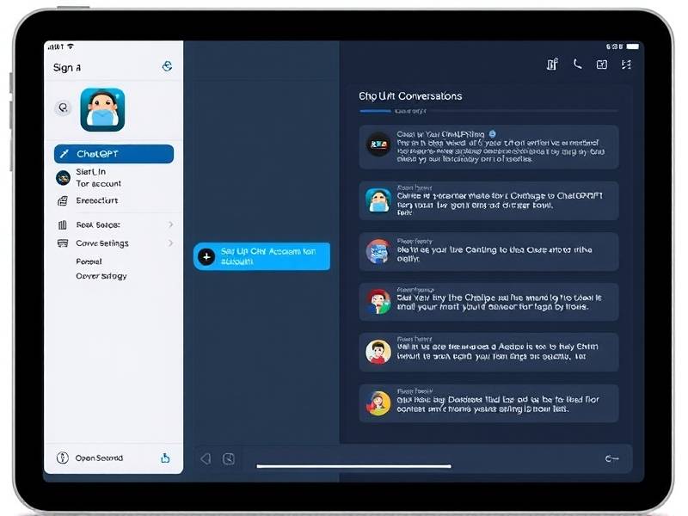The width and height of the screenshot is (688, 516).
Task: Click the back triangle icon in bottom bar
Action: (x=205, y=459)
